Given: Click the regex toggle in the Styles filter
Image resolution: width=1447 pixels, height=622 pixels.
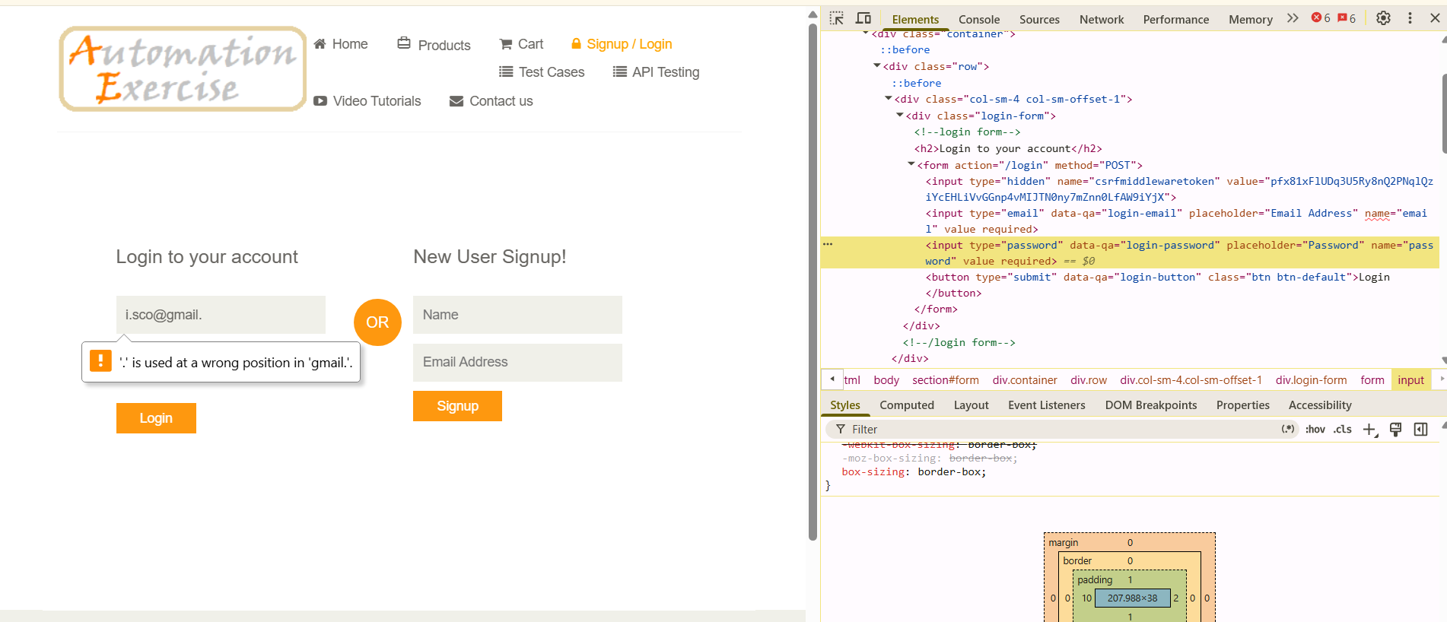Looking at the screenshot, I should (x=1288, y=430).
